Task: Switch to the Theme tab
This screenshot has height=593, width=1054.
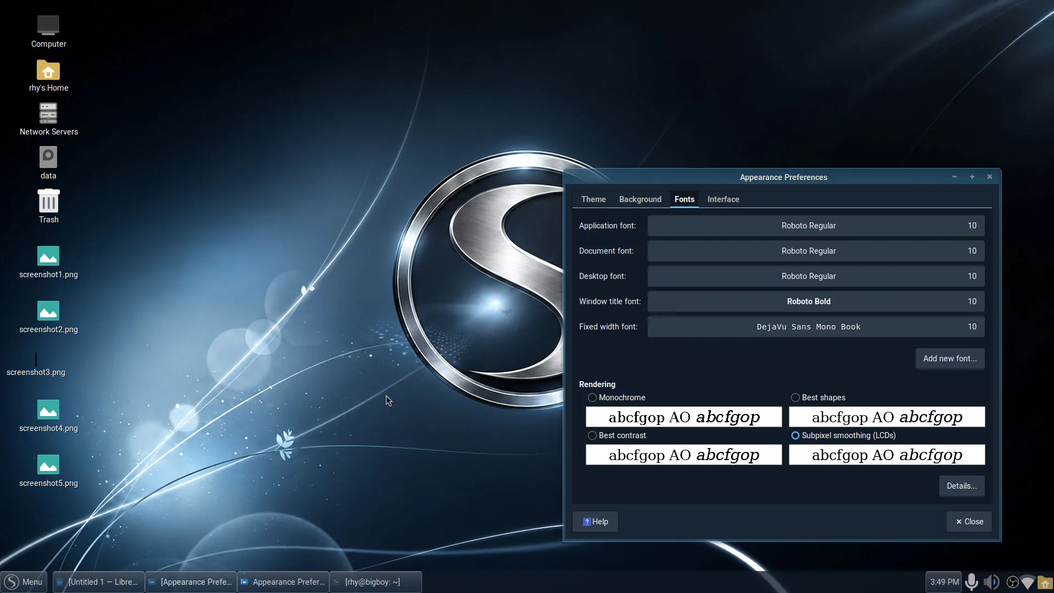Action: point(593,199)
